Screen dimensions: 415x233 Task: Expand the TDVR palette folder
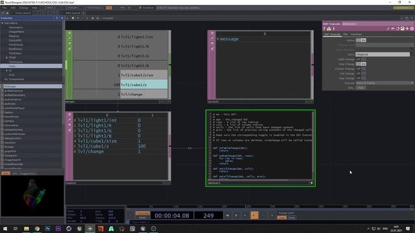pos(7,58)
